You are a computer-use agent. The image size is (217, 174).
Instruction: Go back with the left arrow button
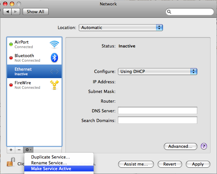tap(7, 12)
